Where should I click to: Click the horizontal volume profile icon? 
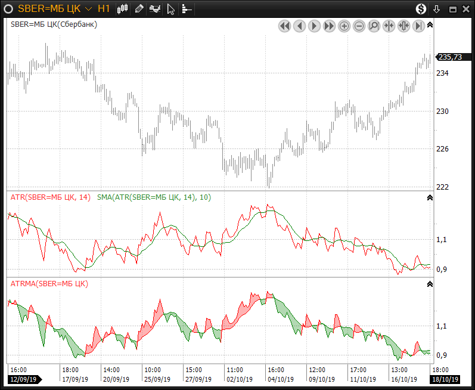point(187,9)
